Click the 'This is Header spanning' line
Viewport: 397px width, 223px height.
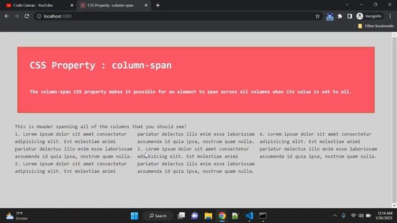pyautogui.click(x=100, y=126)
